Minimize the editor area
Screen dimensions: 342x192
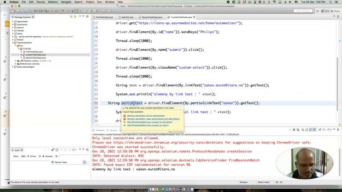[334, 17]
